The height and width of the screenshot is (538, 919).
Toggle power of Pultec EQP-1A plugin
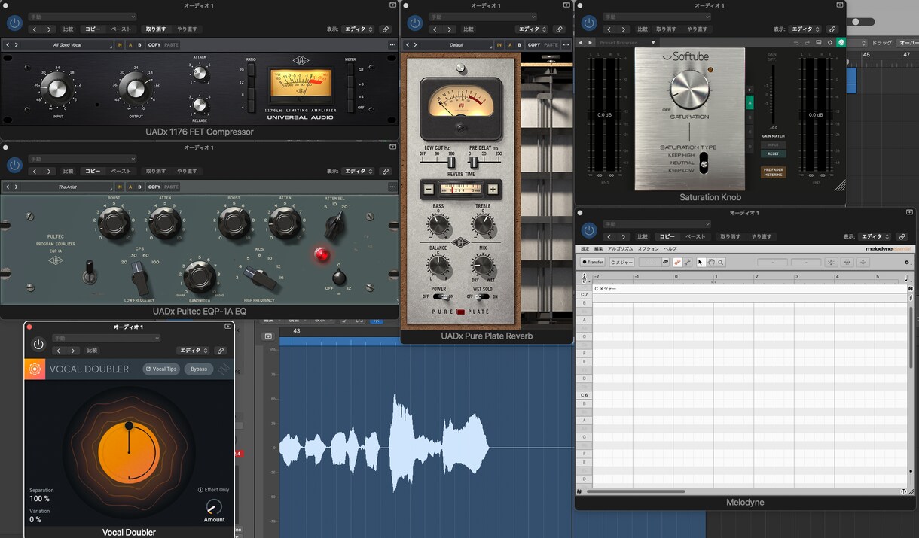coord(14,164)
